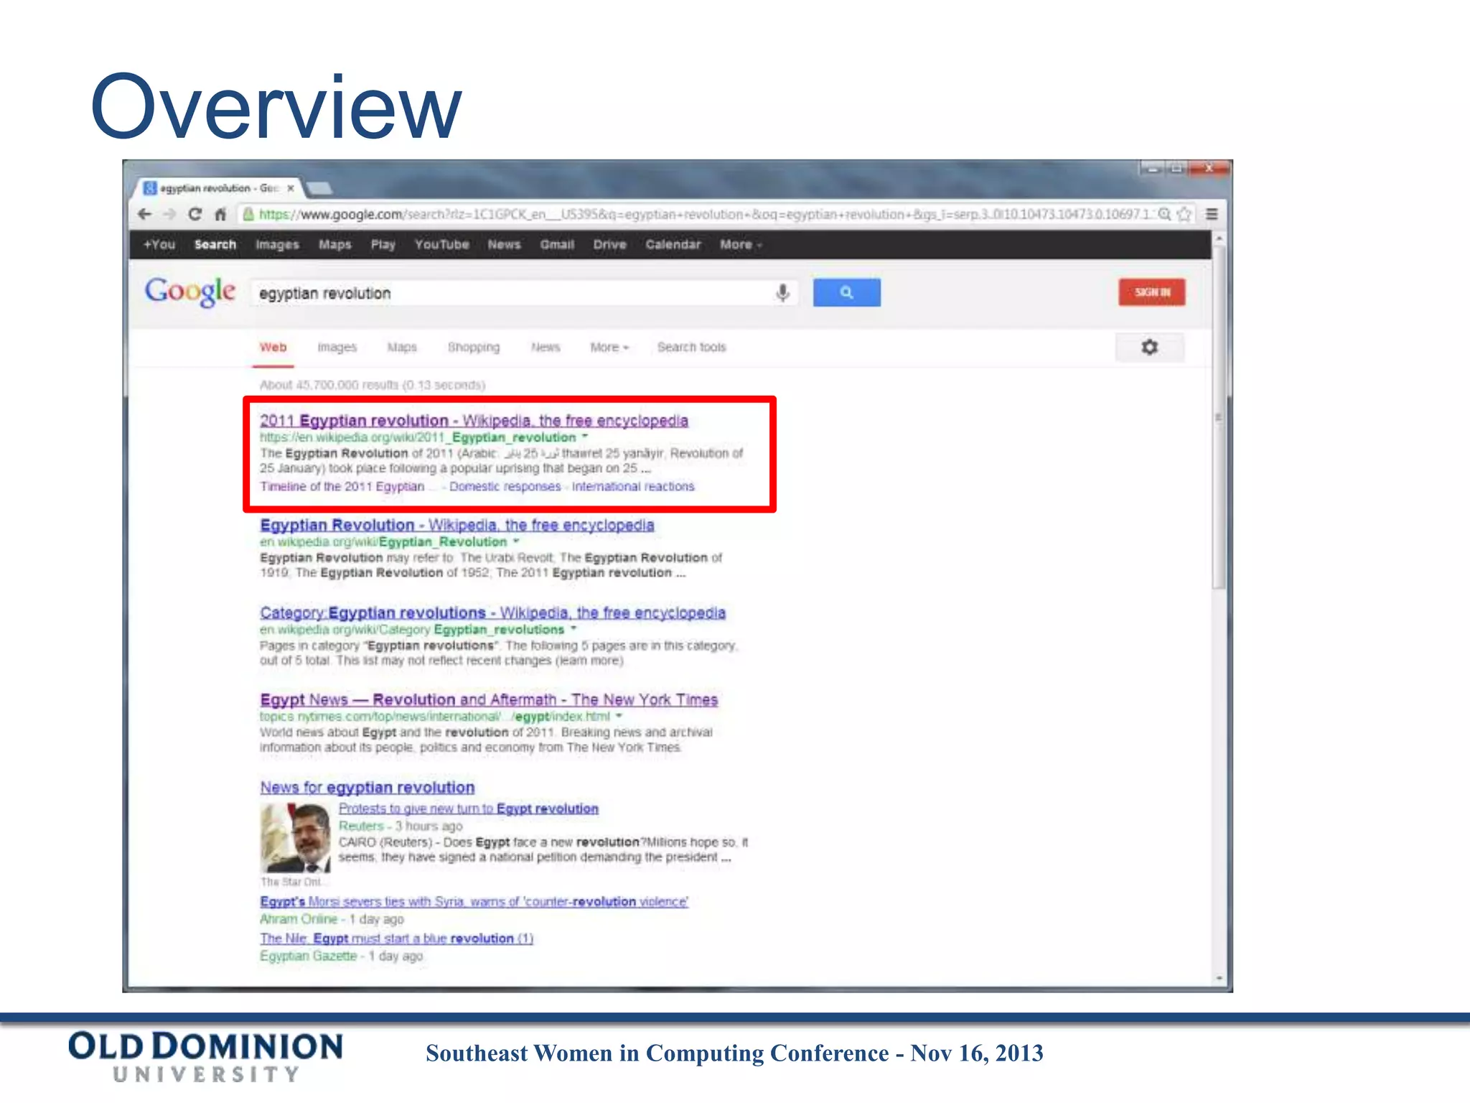Image resolution: width=1470 pixels, height=1103 pixels.
Task: Switch to the News results tab
Action: click(546, 347)
